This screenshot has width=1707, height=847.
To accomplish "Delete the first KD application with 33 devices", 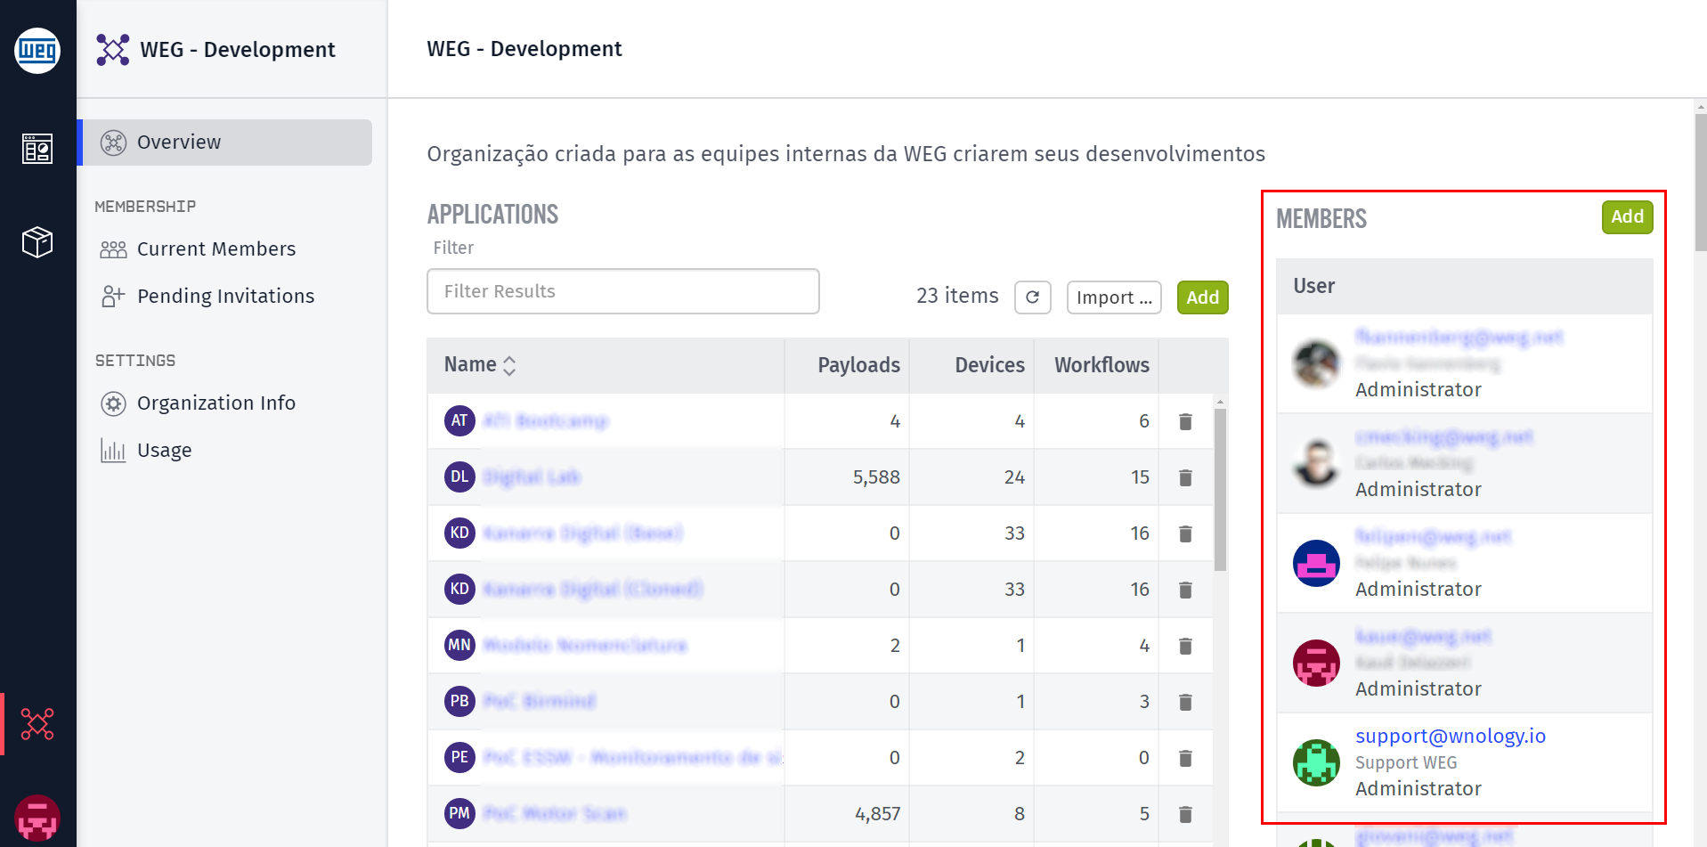I will coord(1185,533).
